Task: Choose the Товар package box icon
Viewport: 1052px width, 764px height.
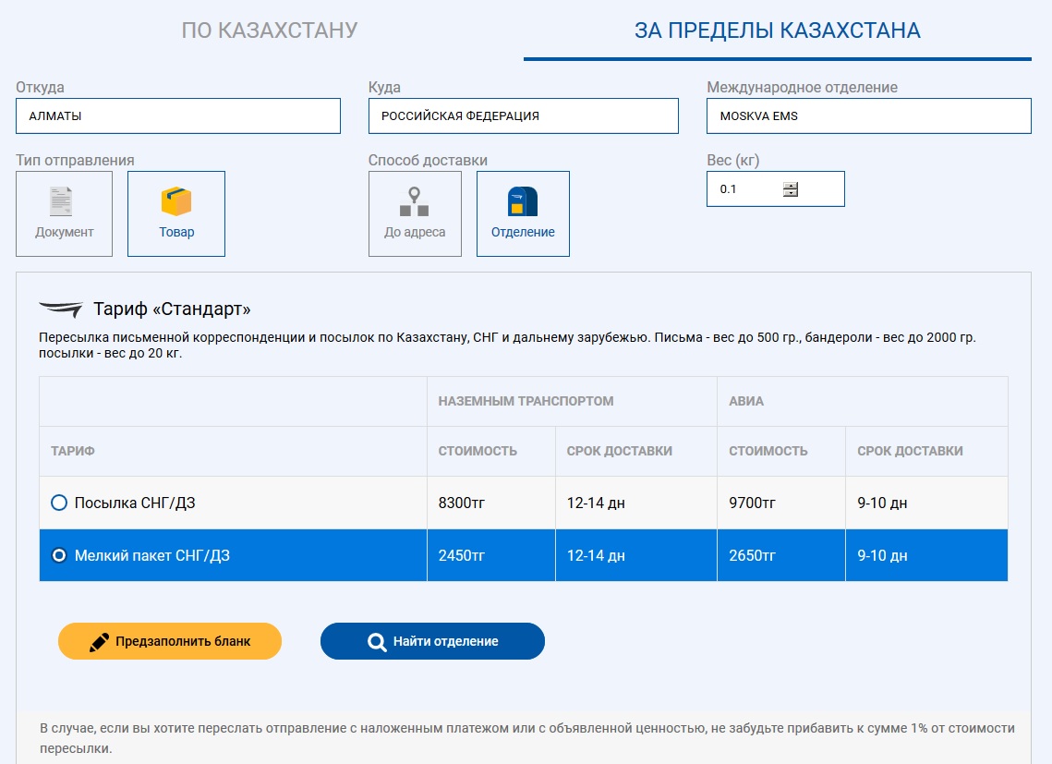Action: (x=175, y=201)
